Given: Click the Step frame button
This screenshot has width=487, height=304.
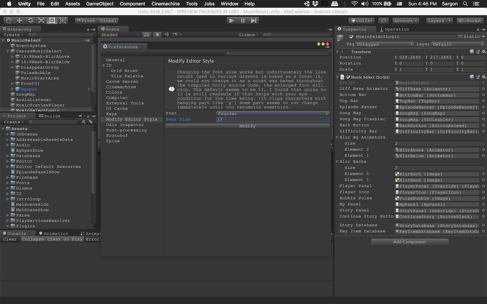Looking at the screenshot, I should coord(254,21).
